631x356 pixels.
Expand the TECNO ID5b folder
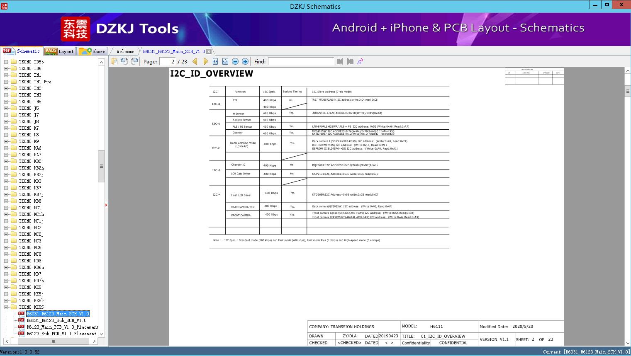6,62
